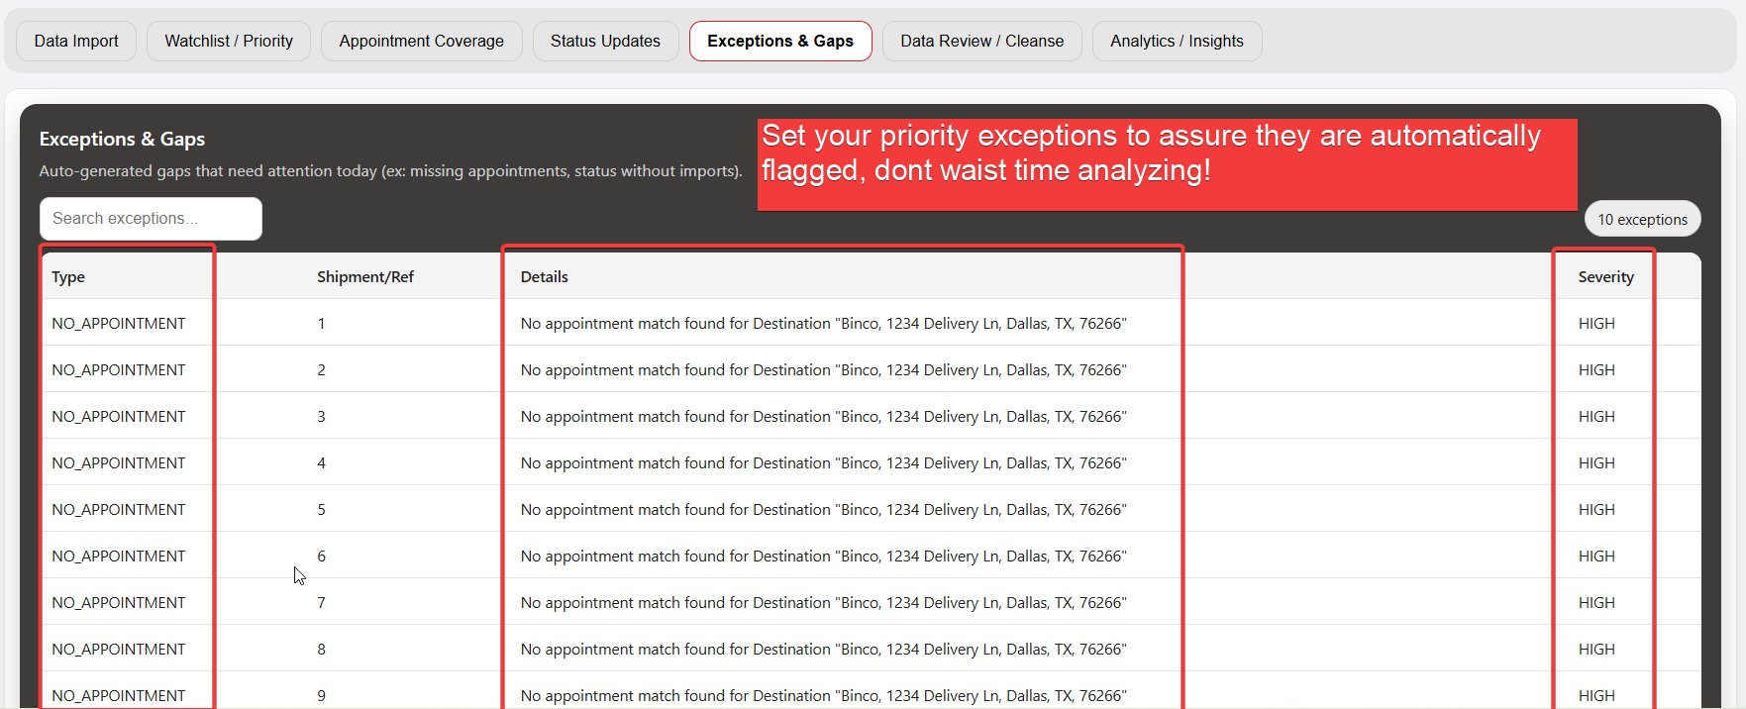Click shipment reference number 2

[x=321, y=369]
